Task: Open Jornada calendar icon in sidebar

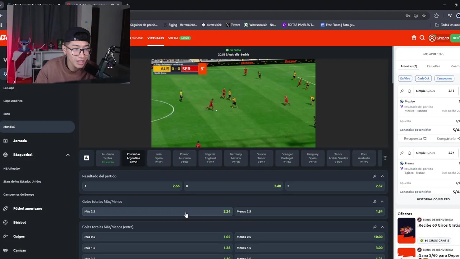Action: [5, 141]
